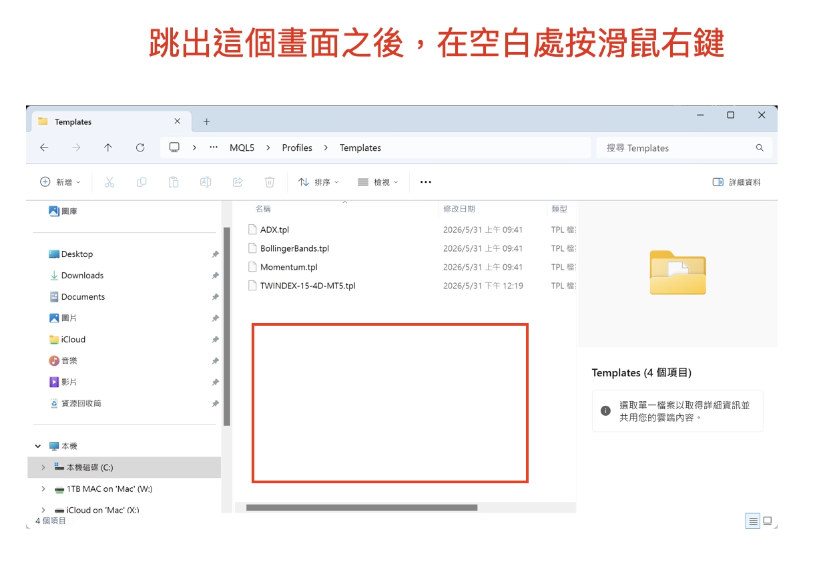Open 資源回收筒 in the sidebar
The width and height of the screenshot is (825, 566).
pyautogui.click(x=75, y=404)
